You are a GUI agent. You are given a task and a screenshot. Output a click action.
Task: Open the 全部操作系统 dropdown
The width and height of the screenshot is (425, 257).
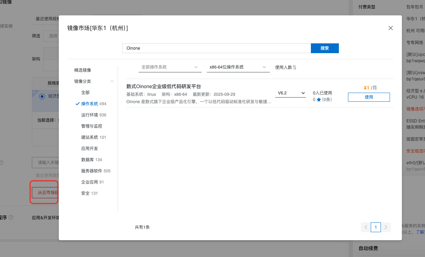(x=170, y=67)
